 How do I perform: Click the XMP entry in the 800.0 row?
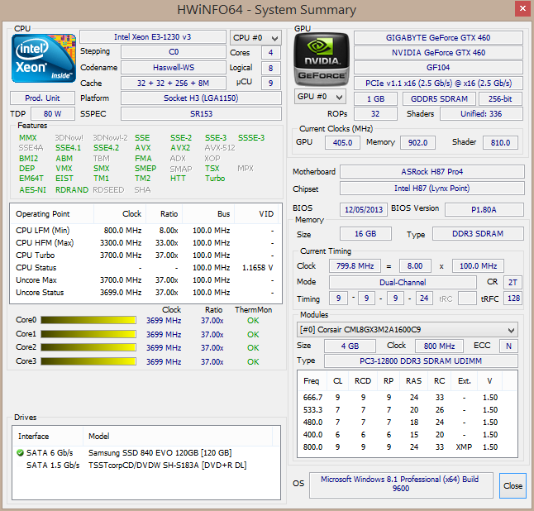click(x=464, y=447)
